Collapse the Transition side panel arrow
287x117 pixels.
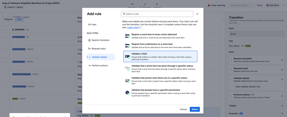point(225,20)
